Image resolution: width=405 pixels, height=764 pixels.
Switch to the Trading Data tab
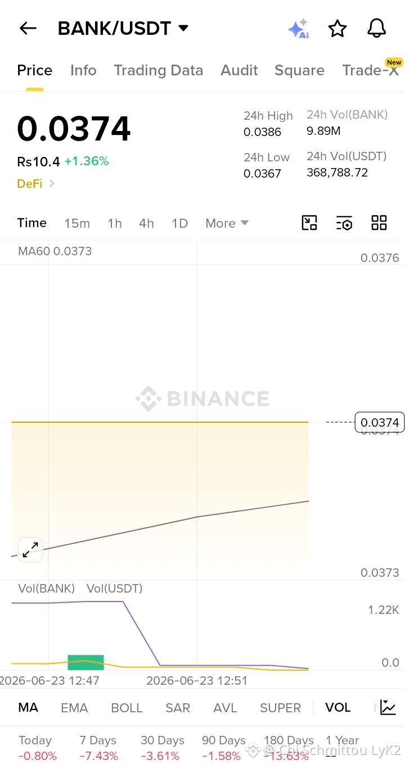point(158,70)
